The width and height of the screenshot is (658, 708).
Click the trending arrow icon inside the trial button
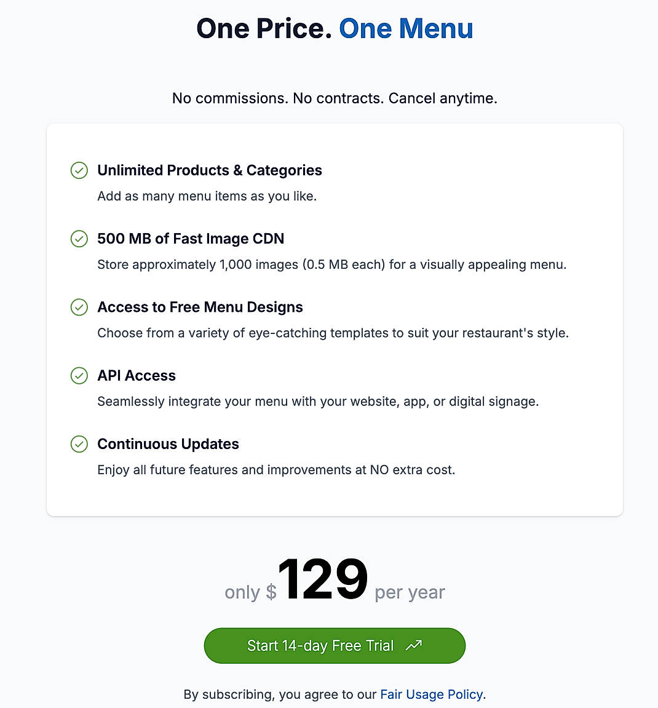(x=414, y=645)
